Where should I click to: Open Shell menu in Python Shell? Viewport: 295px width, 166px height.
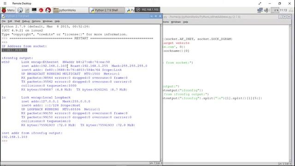coord(17,21)
